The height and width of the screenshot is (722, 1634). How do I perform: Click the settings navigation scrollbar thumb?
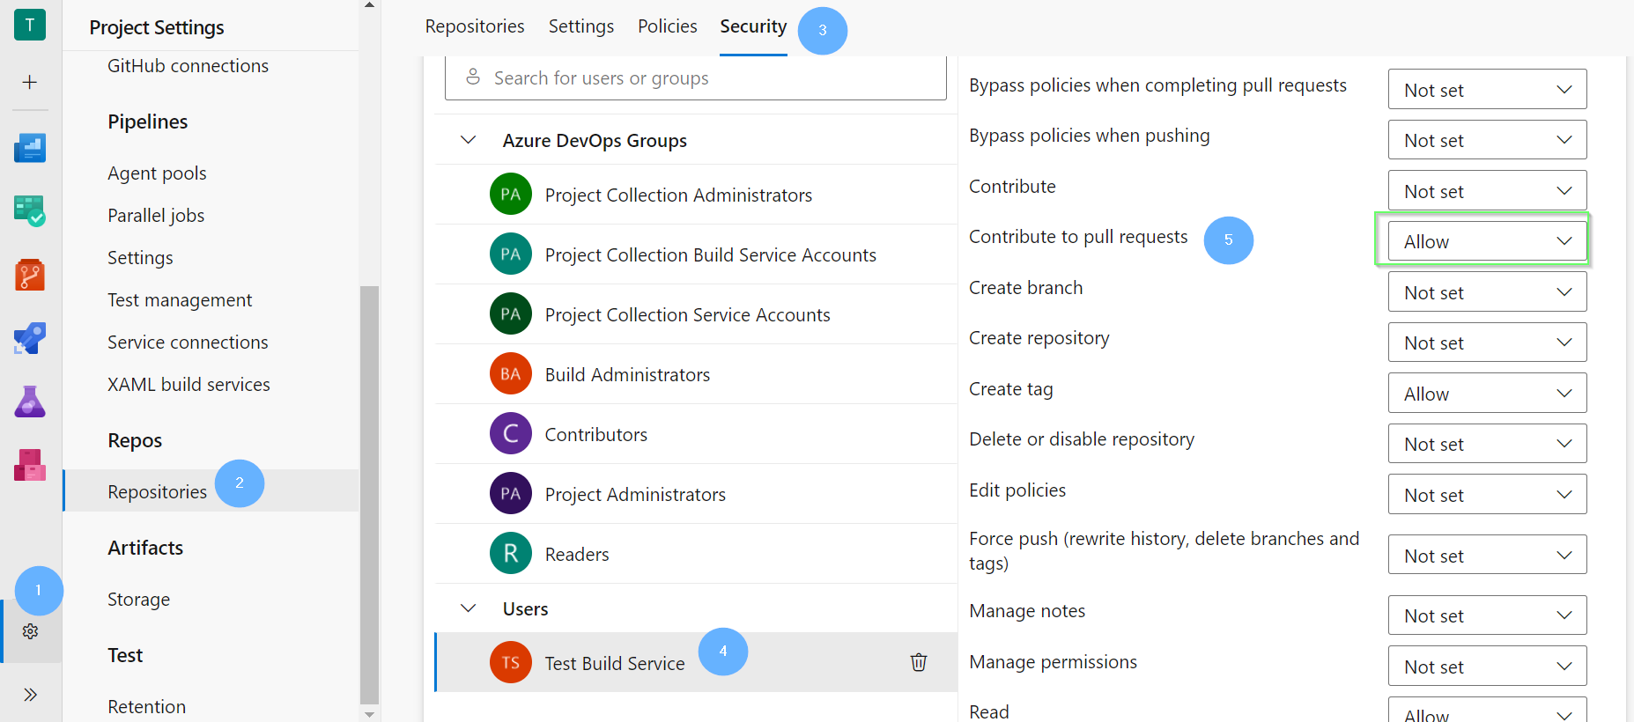(369, 495)
